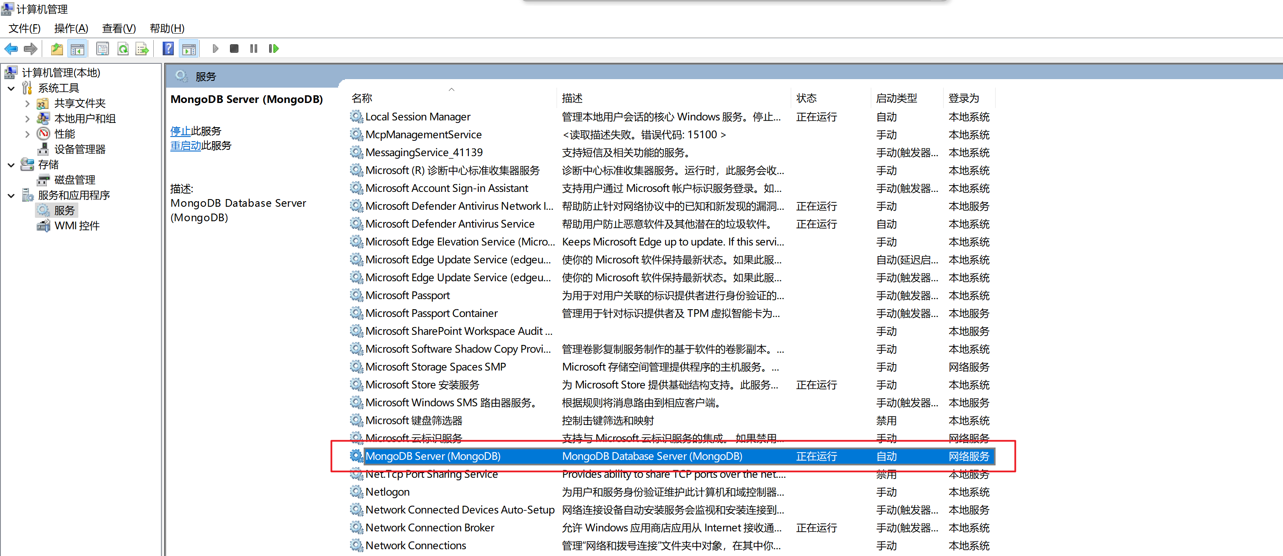Expand the 共享文件夹 tree node

pos(27,103)
